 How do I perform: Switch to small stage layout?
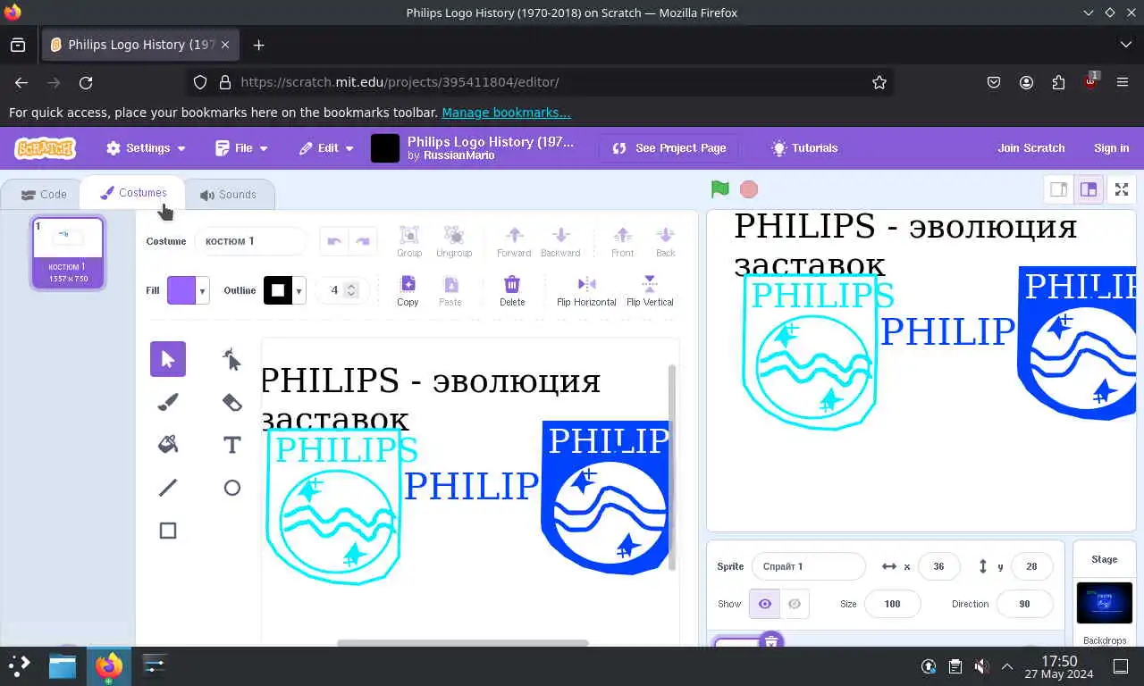pyautogui.click(x=1059, y=189)
